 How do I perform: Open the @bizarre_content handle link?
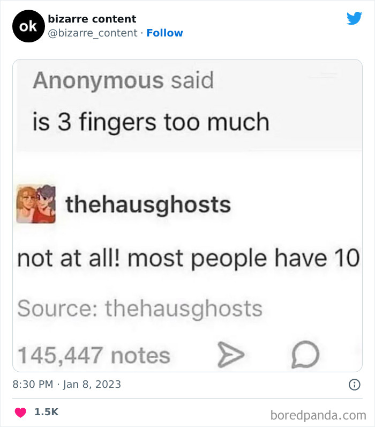click(x=93, y=33)
